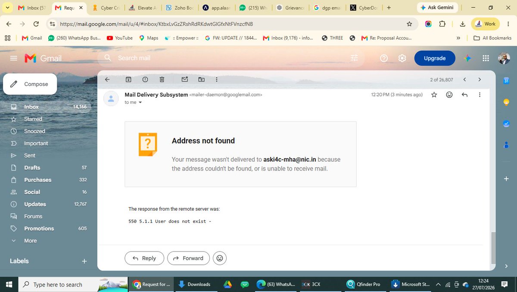Image resolution: width=517 pixels, height=292 pixels.
Task: Archive this email
Action: (128, 80)
